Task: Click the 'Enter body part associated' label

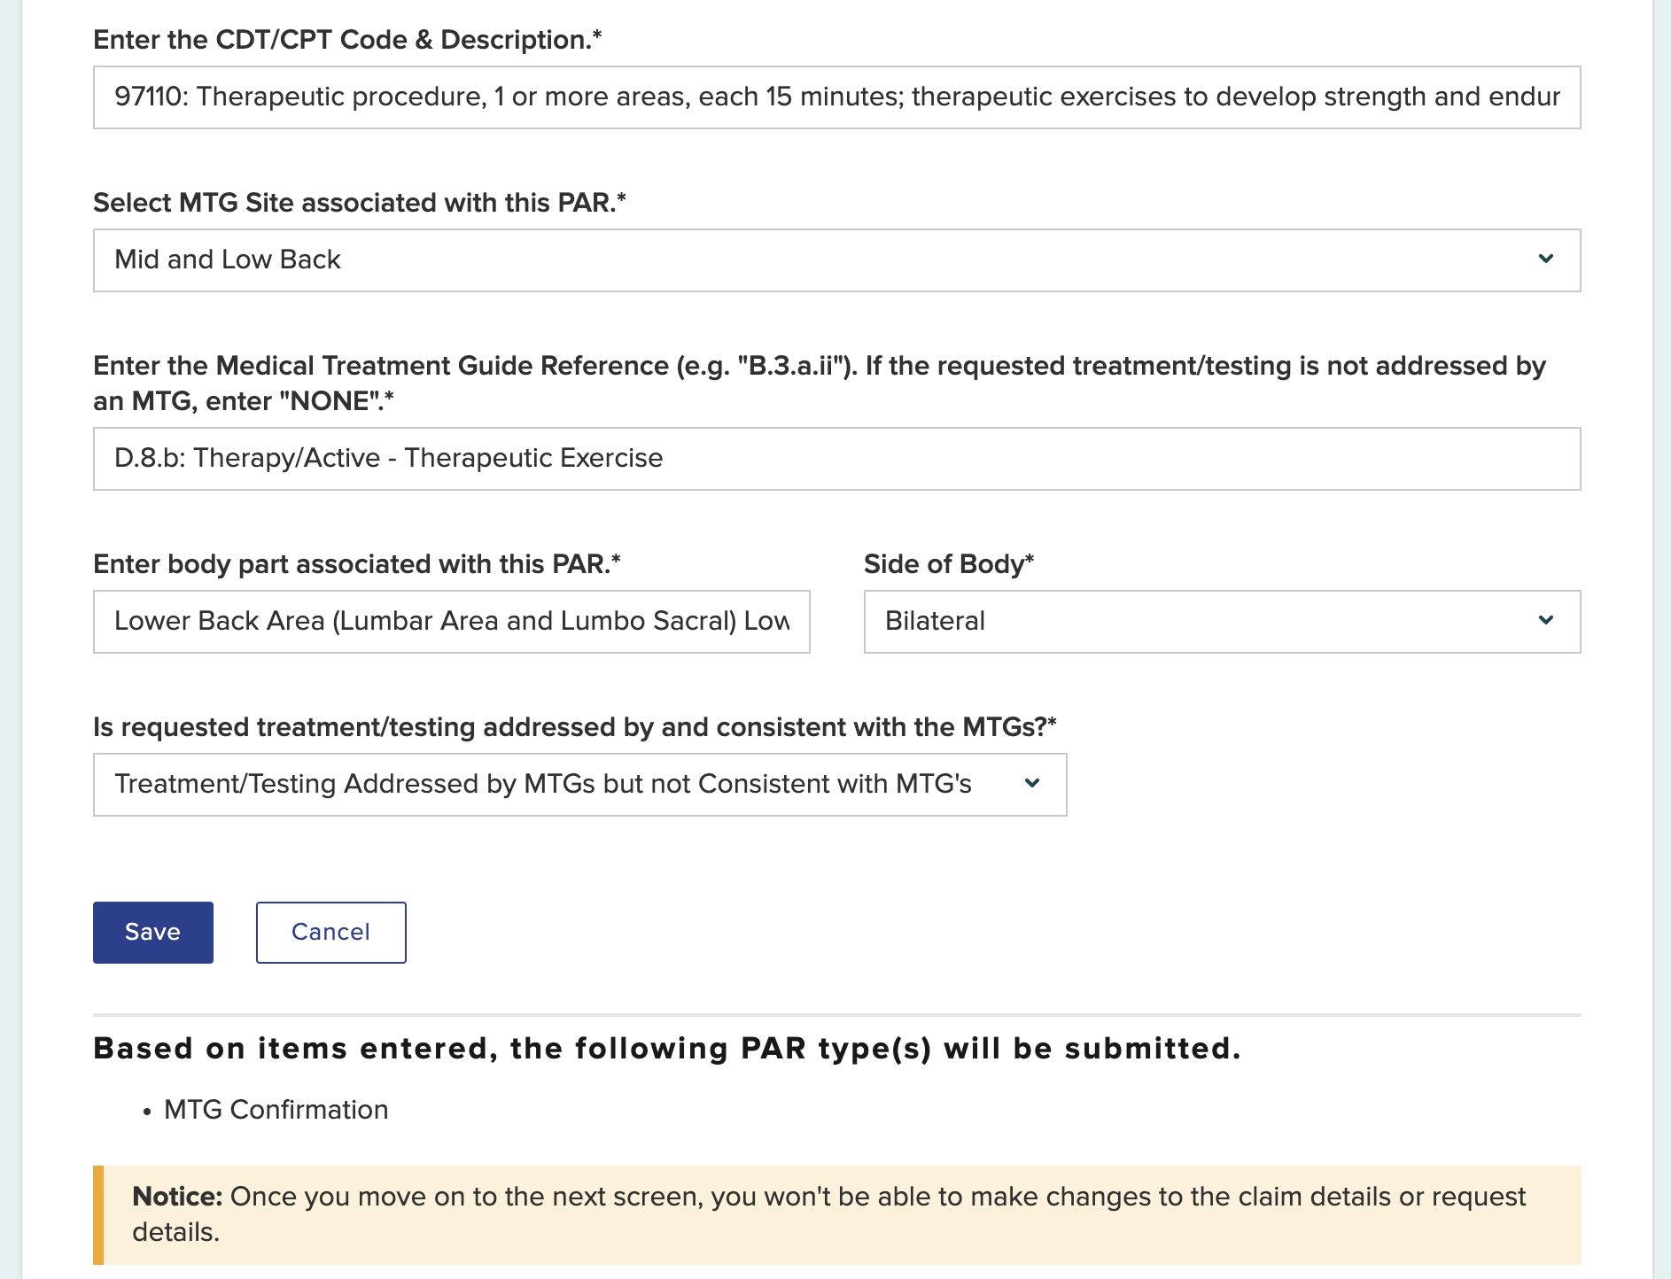Action: [356, 564]
